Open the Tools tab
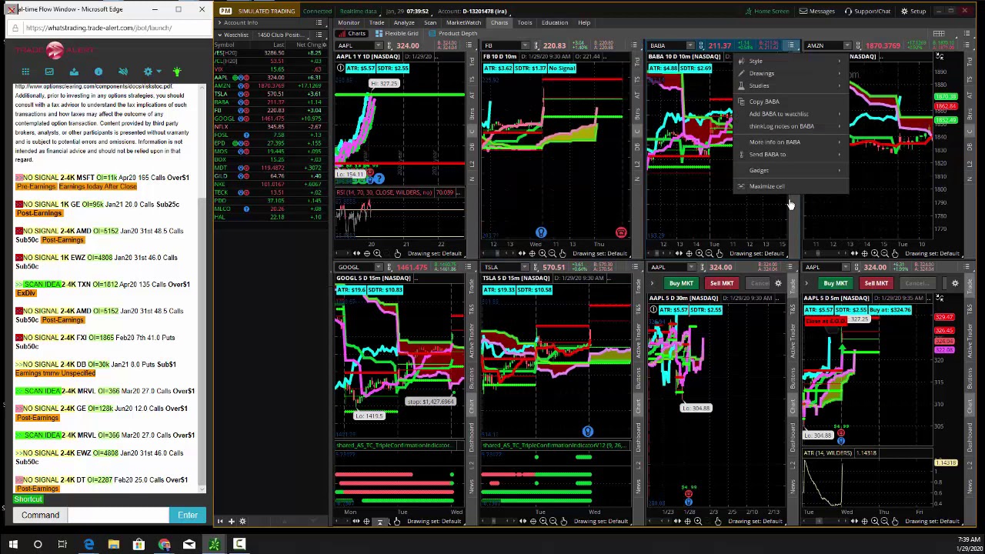Screen dimensions: 985x554 tap(524, 22)
